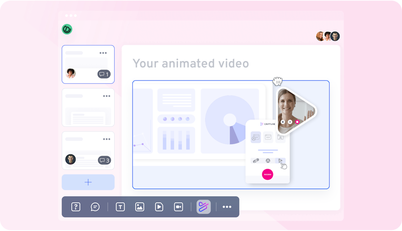
Task: Open the options menu on the second slide card
Action: click(106, 96)
